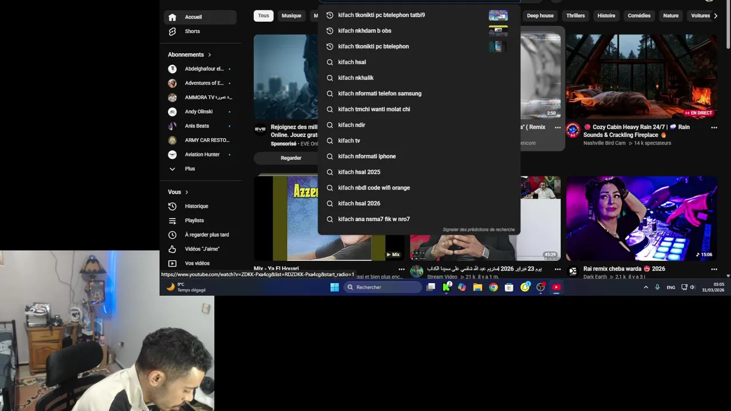
Task: Open Adventures of E... channel subscription
Action: [x=200, y=83]
